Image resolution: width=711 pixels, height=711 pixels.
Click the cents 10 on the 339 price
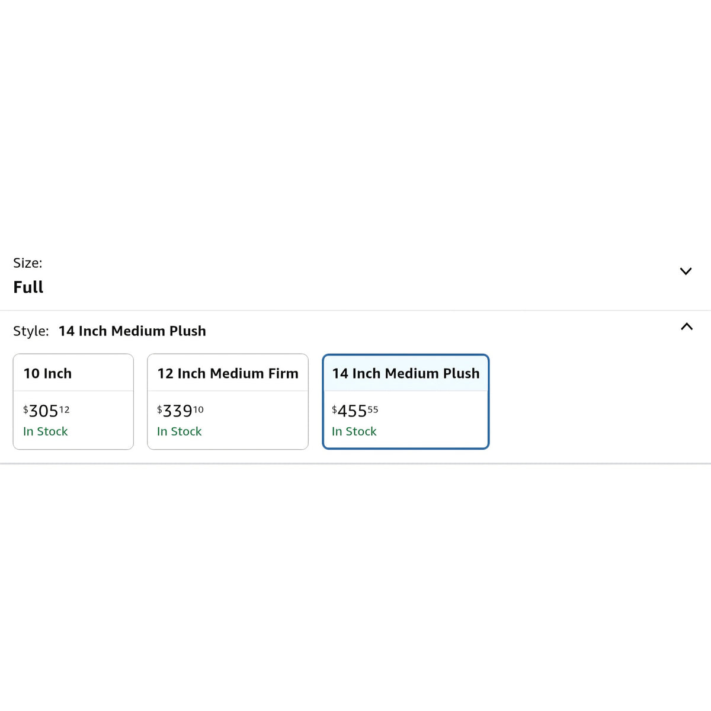click(x=198, y=409)
